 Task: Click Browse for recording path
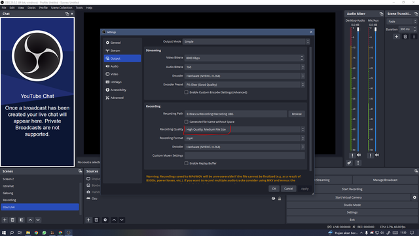297,114
